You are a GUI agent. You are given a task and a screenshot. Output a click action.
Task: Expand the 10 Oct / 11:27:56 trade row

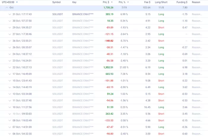tap(10, 107)
